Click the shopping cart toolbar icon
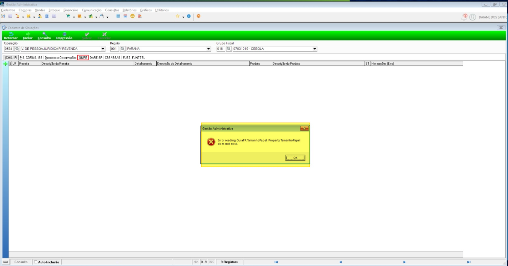Image resolution: width=508 pixels, height=266 pixels. point(68,16)
